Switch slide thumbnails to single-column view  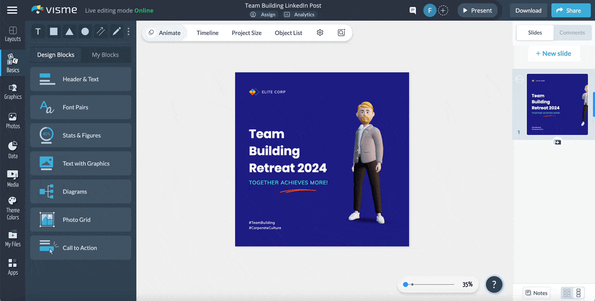tap(579, 293)
